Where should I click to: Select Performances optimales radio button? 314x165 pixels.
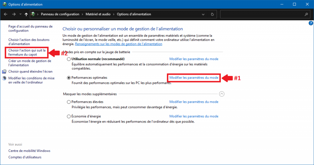(x=69, y=78)
